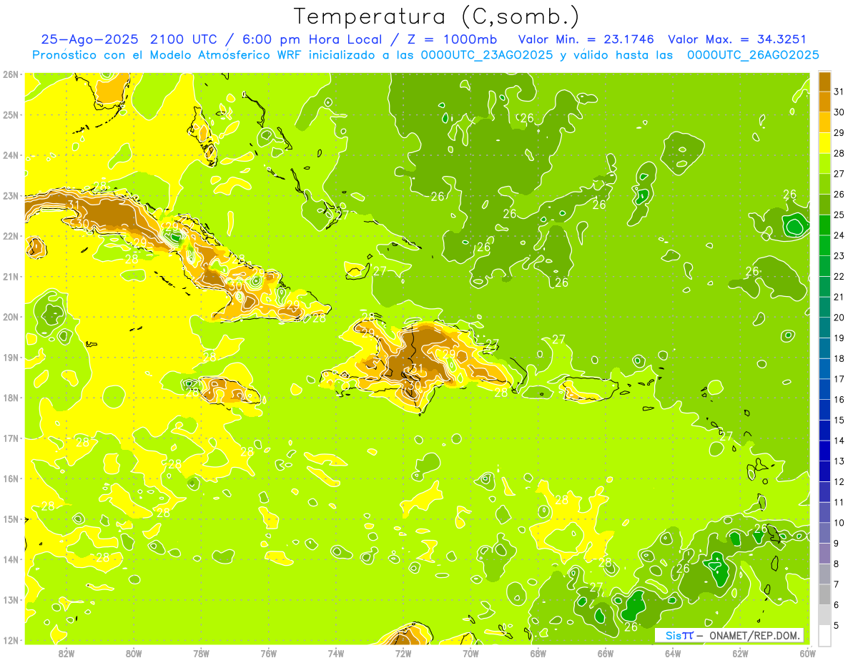The image size is (858, 663).
Task: Click the longitude label "64W"
Action: 672,653
